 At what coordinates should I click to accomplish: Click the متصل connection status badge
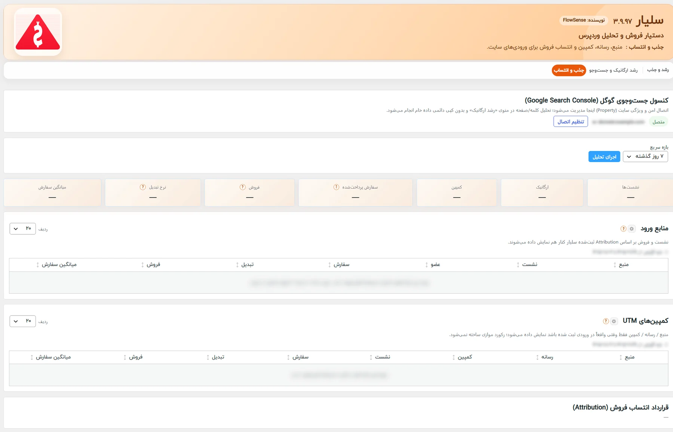pyautogui.click(x=658, y=122)
